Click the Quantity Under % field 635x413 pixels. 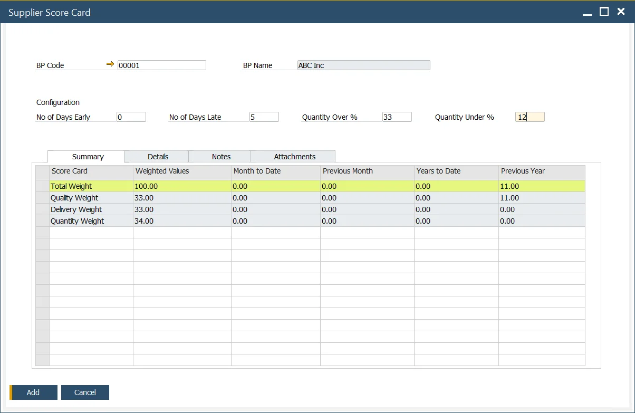530,117
